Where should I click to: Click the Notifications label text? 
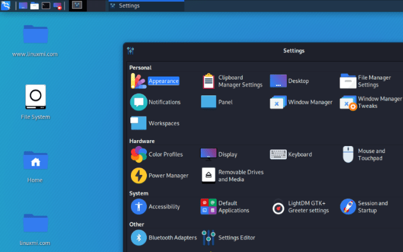pyautogui.click(x=165, y=102)
